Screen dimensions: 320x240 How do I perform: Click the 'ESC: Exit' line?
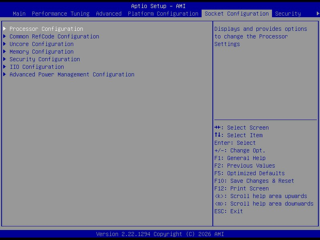tap(228, 211)
